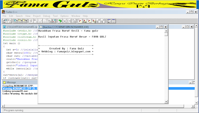Open the Edit menu
Viewport: 199px width, 113px height.
click(x=11, y=16)
